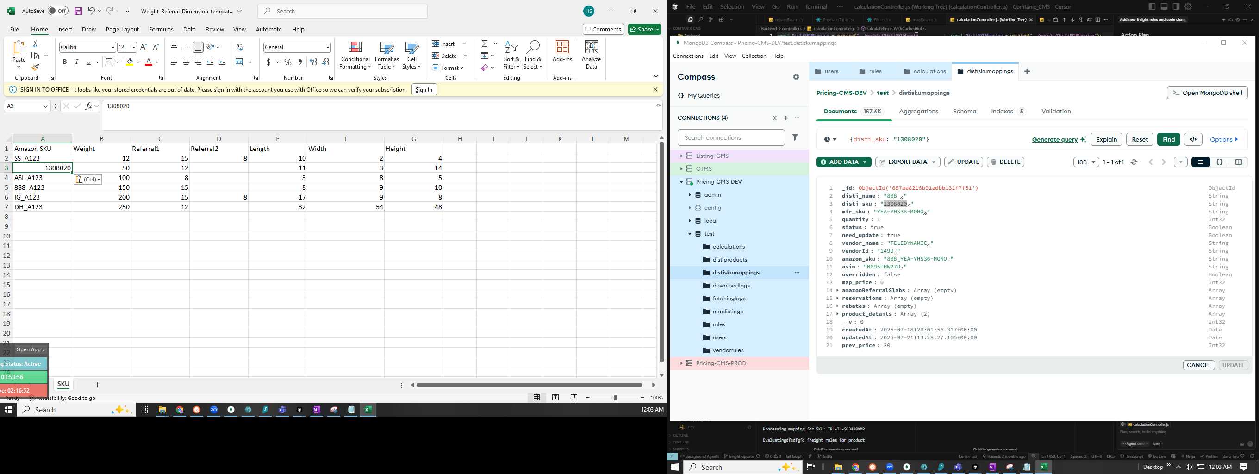Refresh Compass documents list

[1134, 162]
